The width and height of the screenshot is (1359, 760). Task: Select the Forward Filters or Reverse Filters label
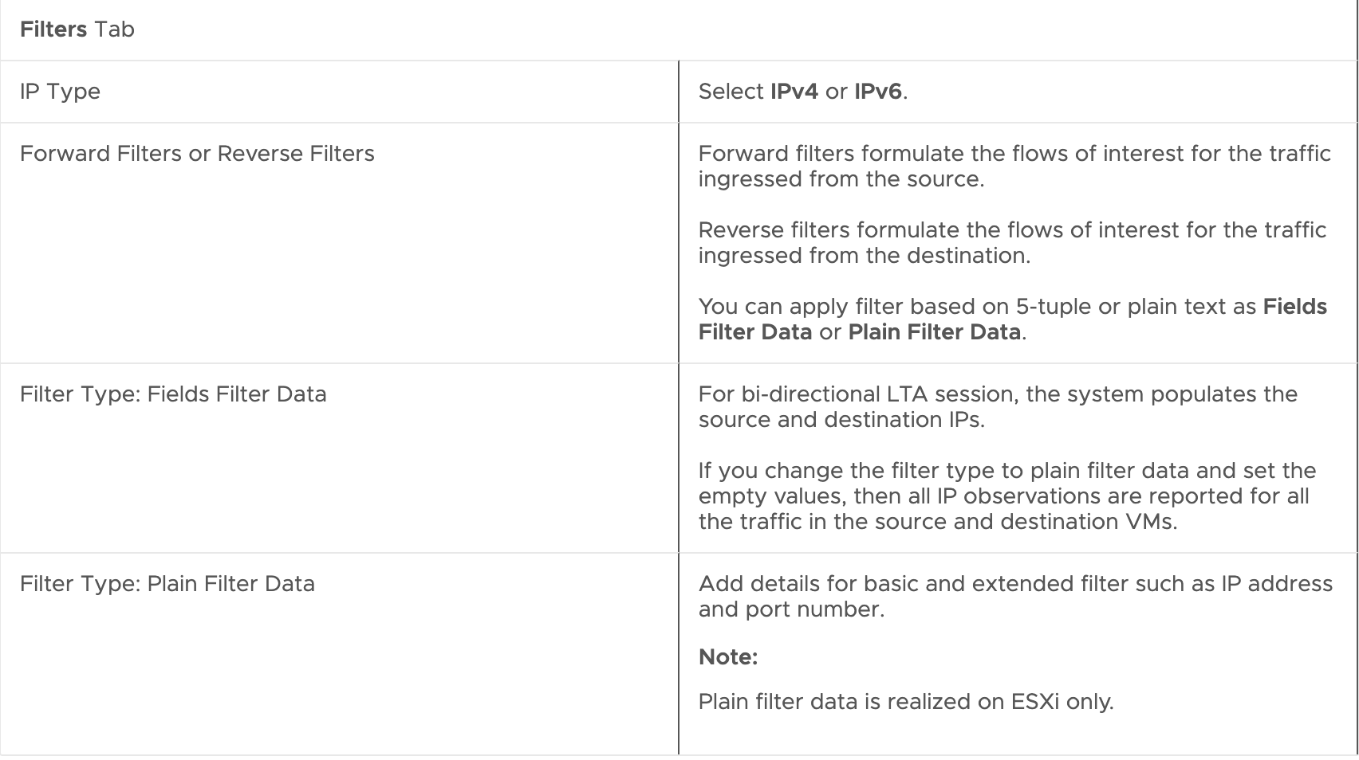197,154
